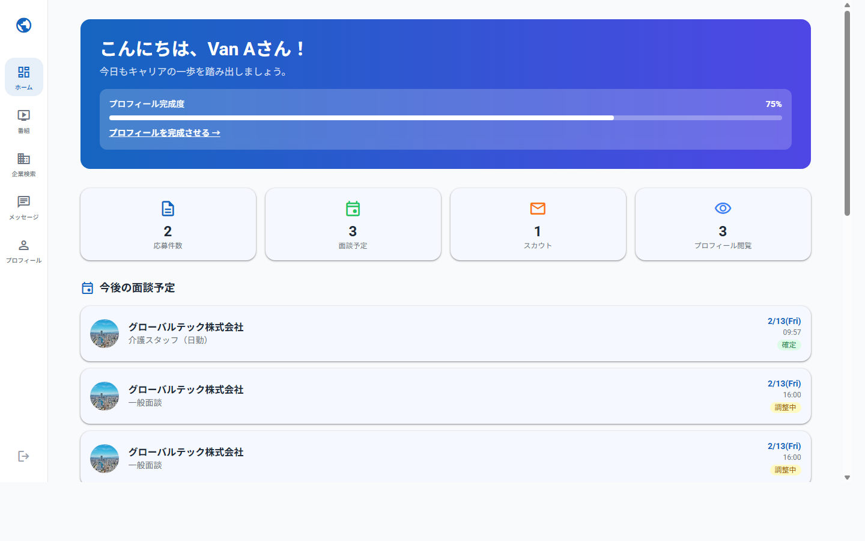Click the document icon on 応募件数 card

pyautogui.click(x=168, y=209)
